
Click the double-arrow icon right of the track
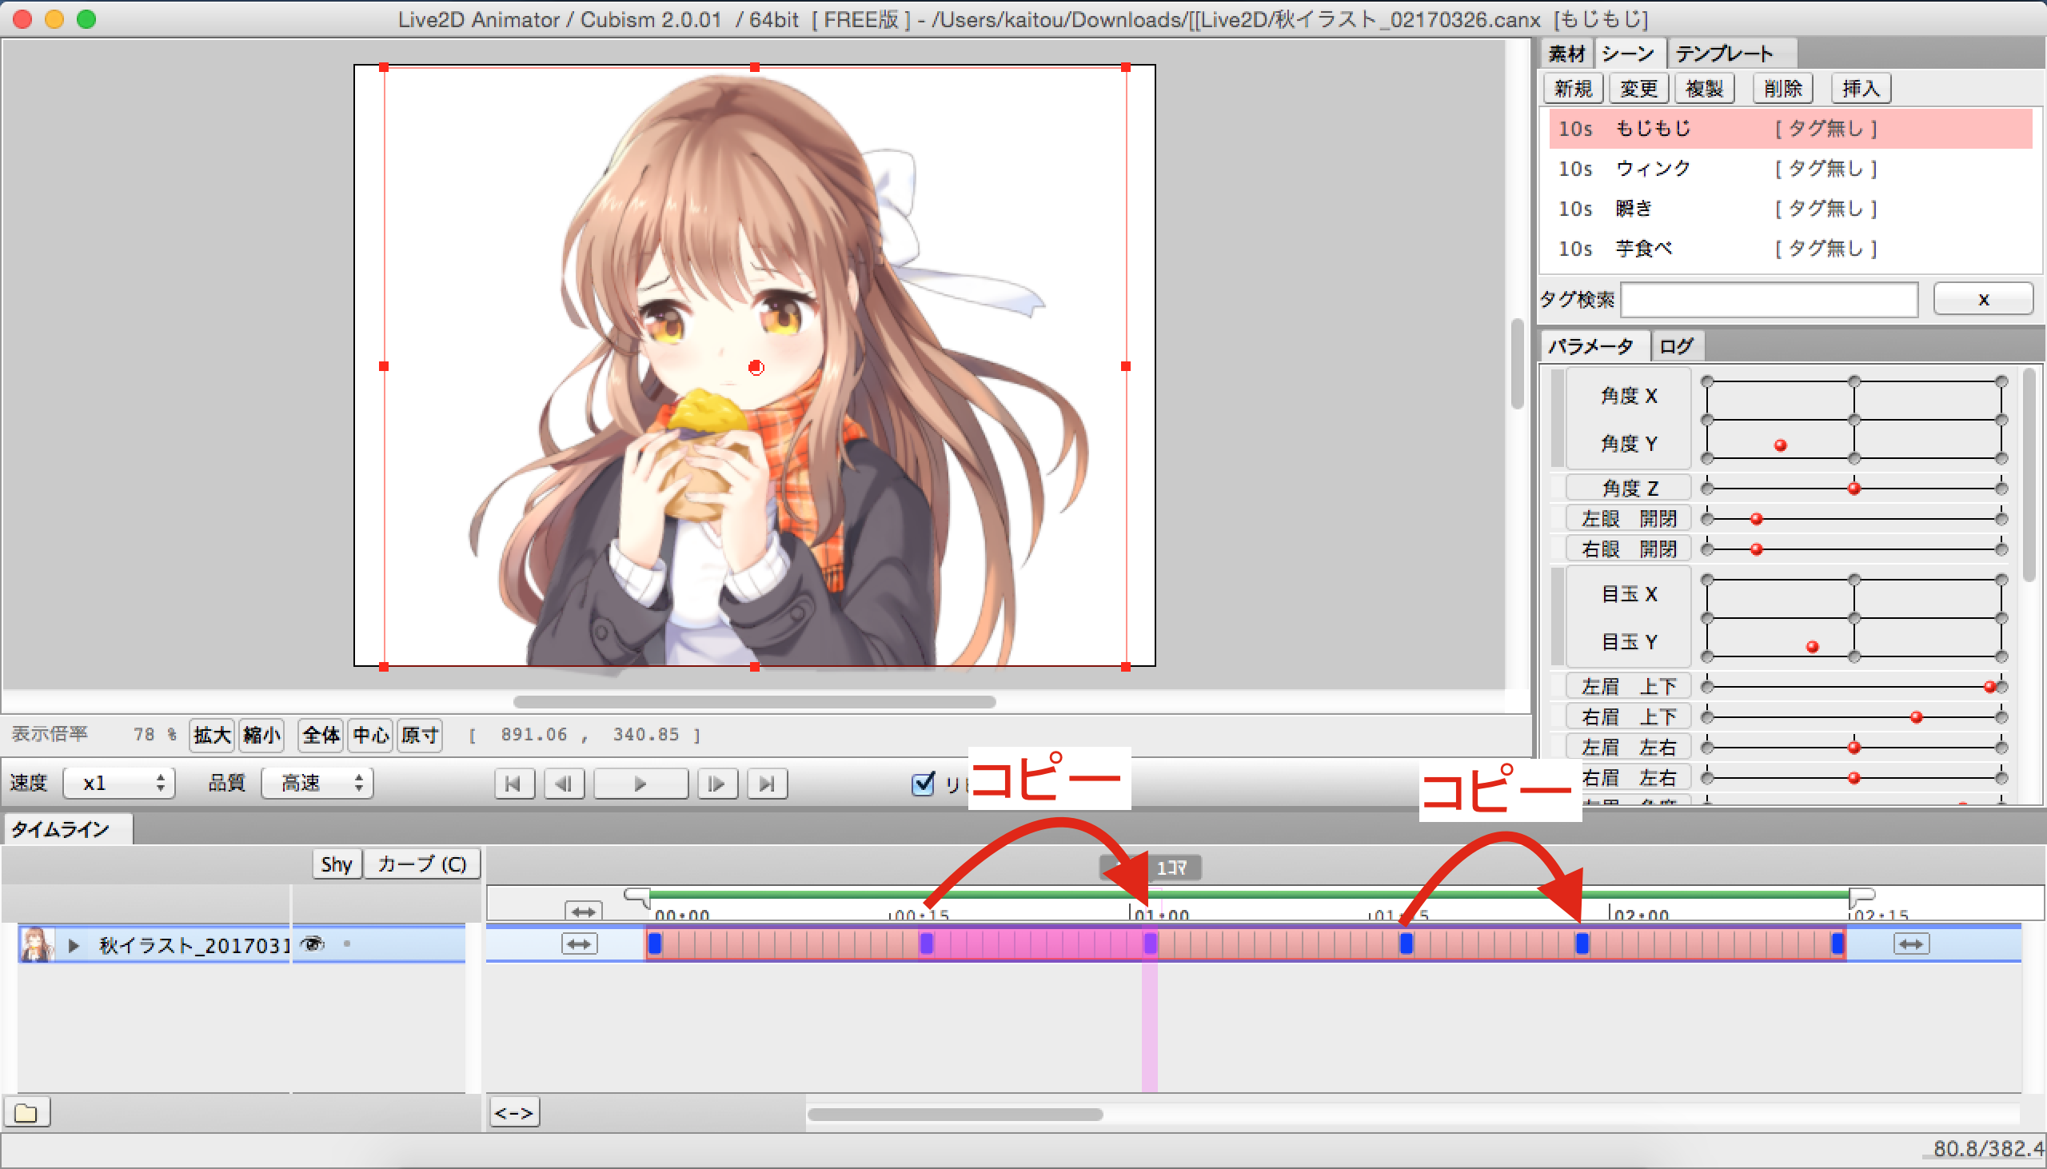(x=1910, y=944)
